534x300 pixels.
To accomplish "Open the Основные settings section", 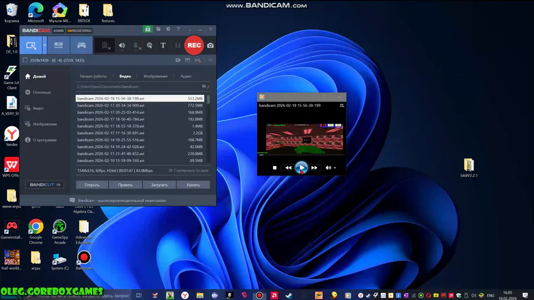I will pos(38,92).
